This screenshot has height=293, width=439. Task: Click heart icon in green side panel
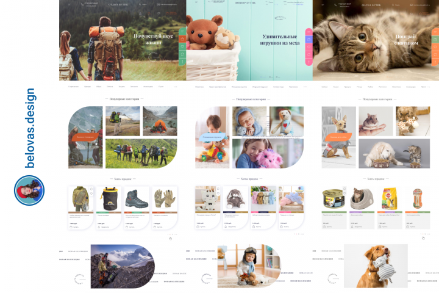click(182, 46)
